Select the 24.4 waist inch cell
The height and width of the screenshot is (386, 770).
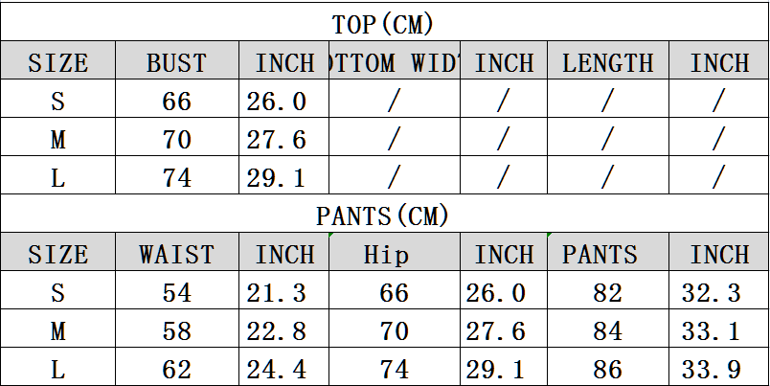(x=283, y=367)
